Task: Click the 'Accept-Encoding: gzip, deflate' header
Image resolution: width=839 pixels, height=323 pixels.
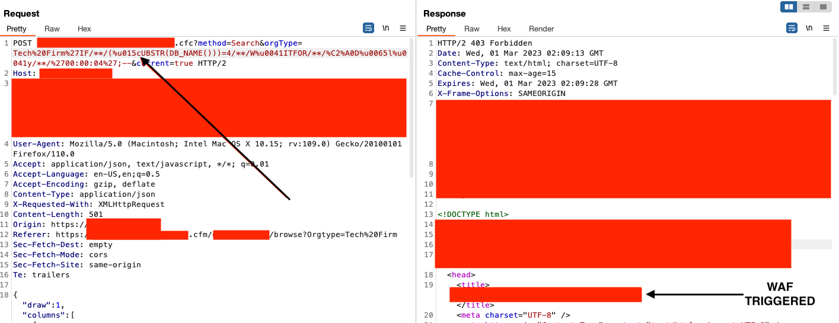Action: (84, 184)
